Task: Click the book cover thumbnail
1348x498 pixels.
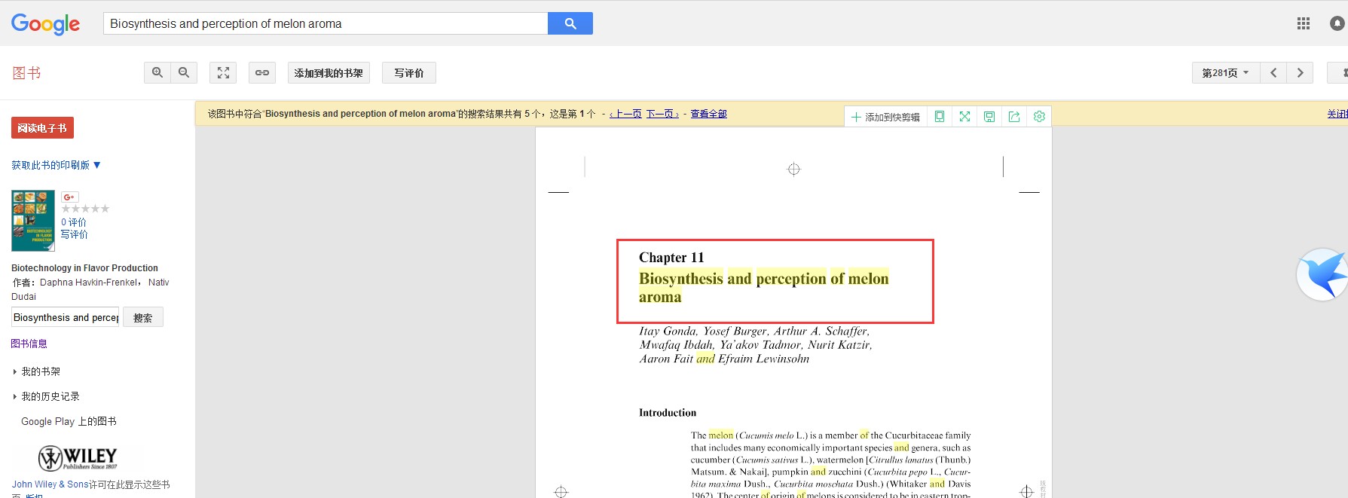Action: pos(33,220)
